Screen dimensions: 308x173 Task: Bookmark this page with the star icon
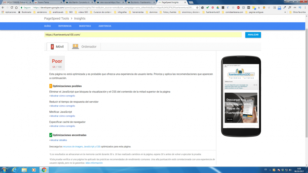(x=197, y=8)
